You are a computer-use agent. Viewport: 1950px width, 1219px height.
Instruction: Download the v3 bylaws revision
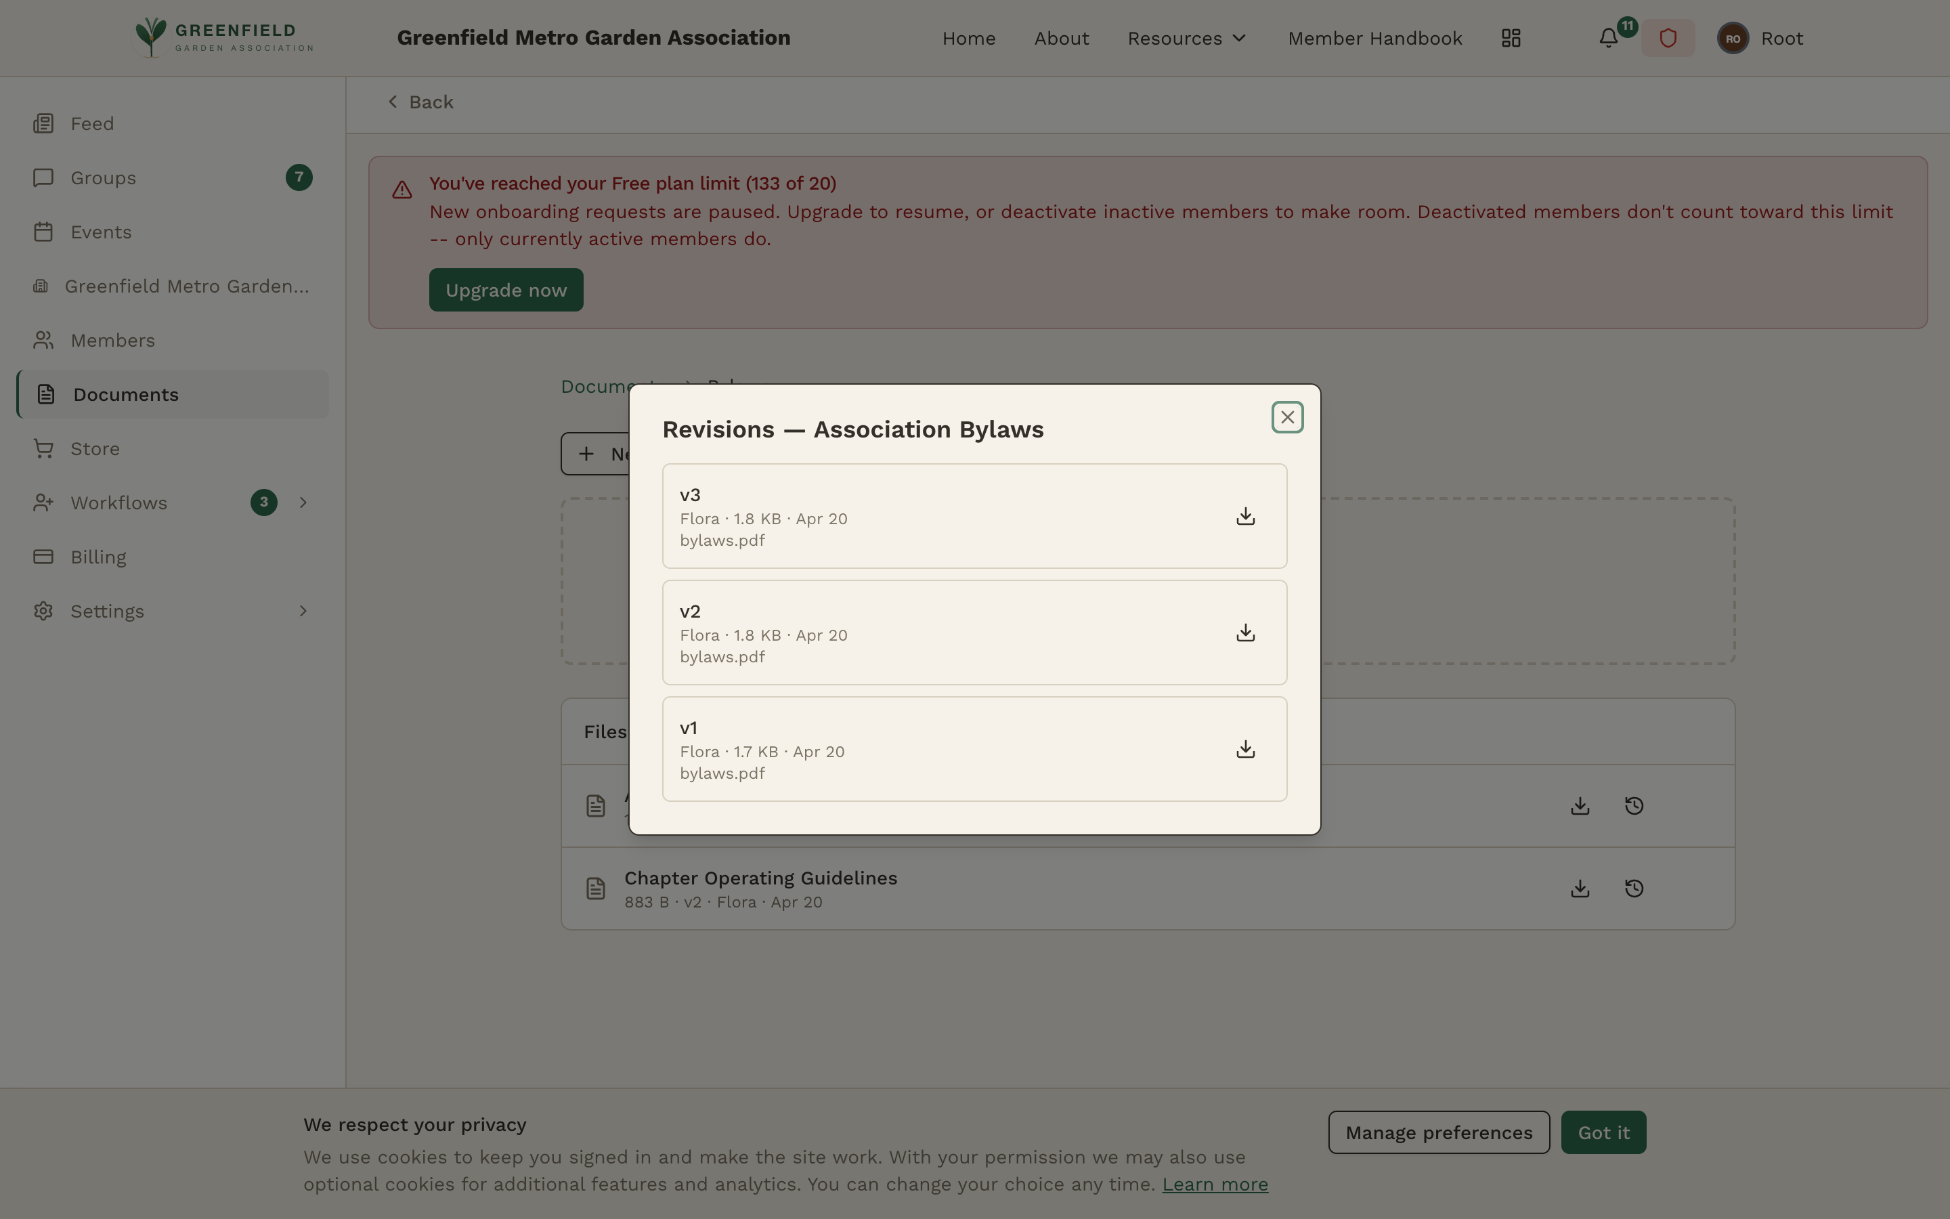point(1245,516)
